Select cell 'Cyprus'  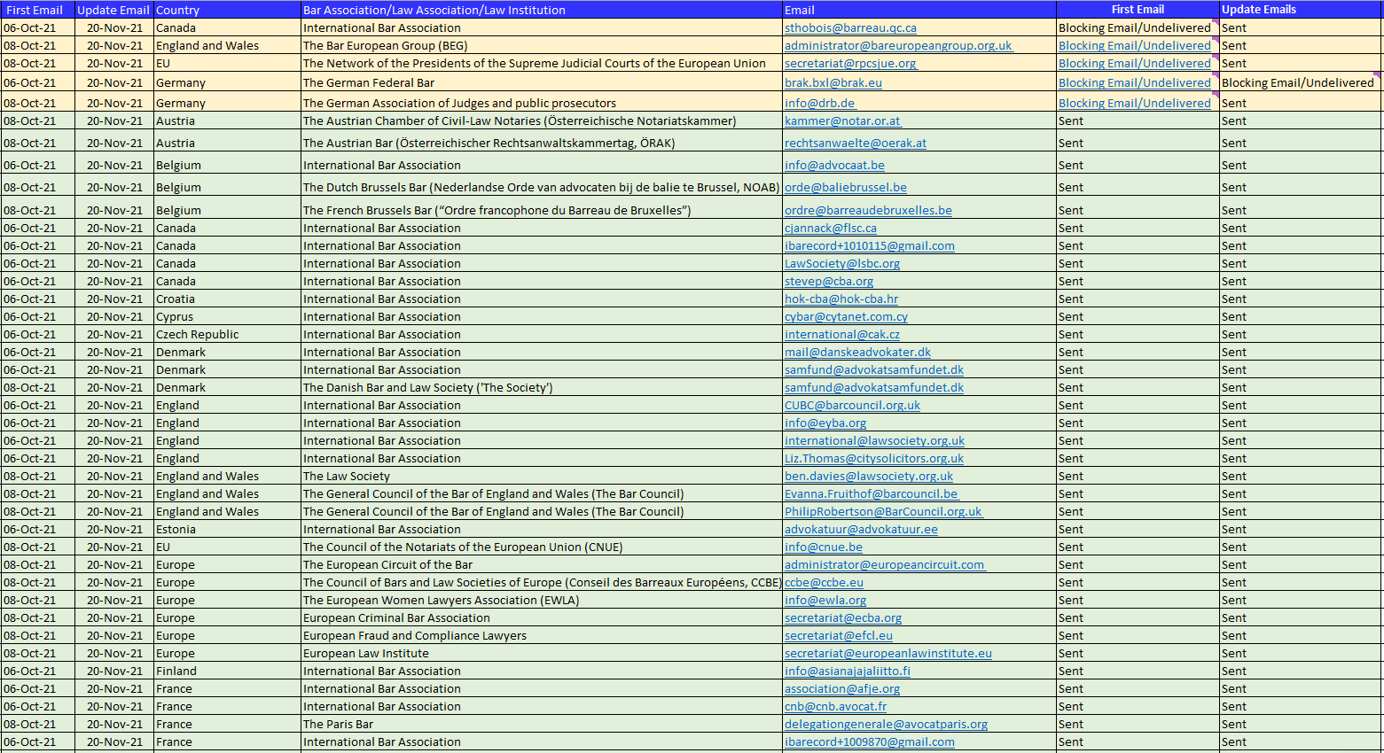tap(227, 317)
